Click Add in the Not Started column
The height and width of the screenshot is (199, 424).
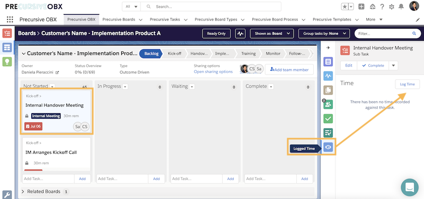pyautogui.click(x=82, y=179)
